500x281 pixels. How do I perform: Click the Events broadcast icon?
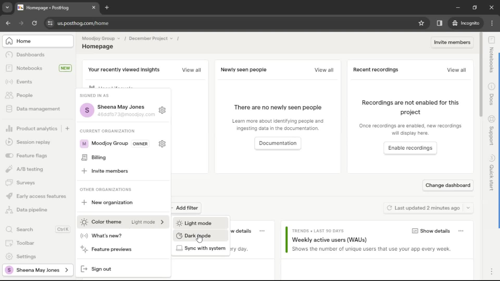9,82
